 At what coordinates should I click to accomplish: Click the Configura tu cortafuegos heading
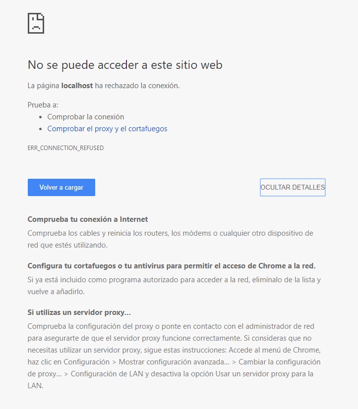tap(171, 266)
